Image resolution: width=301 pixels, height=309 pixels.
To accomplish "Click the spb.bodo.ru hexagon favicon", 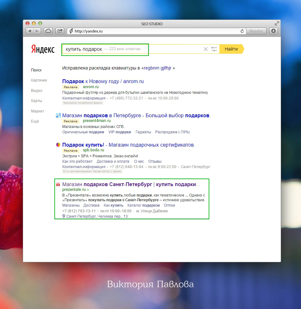I will pos(58,145).
